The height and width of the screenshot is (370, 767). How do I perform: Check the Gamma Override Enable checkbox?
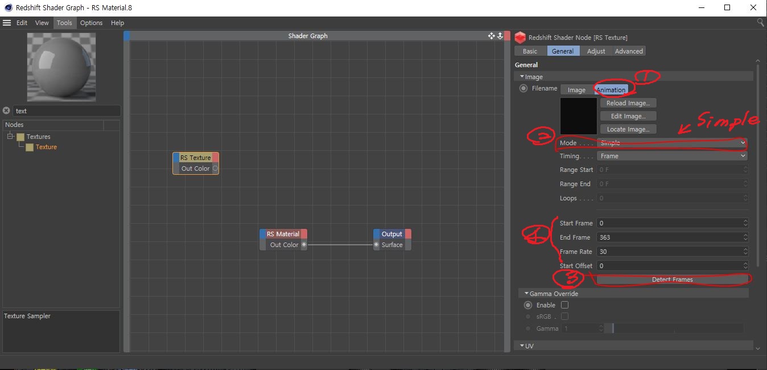coord(564,305)
